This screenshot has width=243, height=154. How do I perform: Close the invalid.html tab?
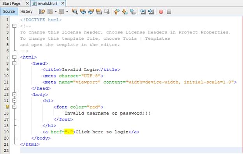[x=63, y=3]
